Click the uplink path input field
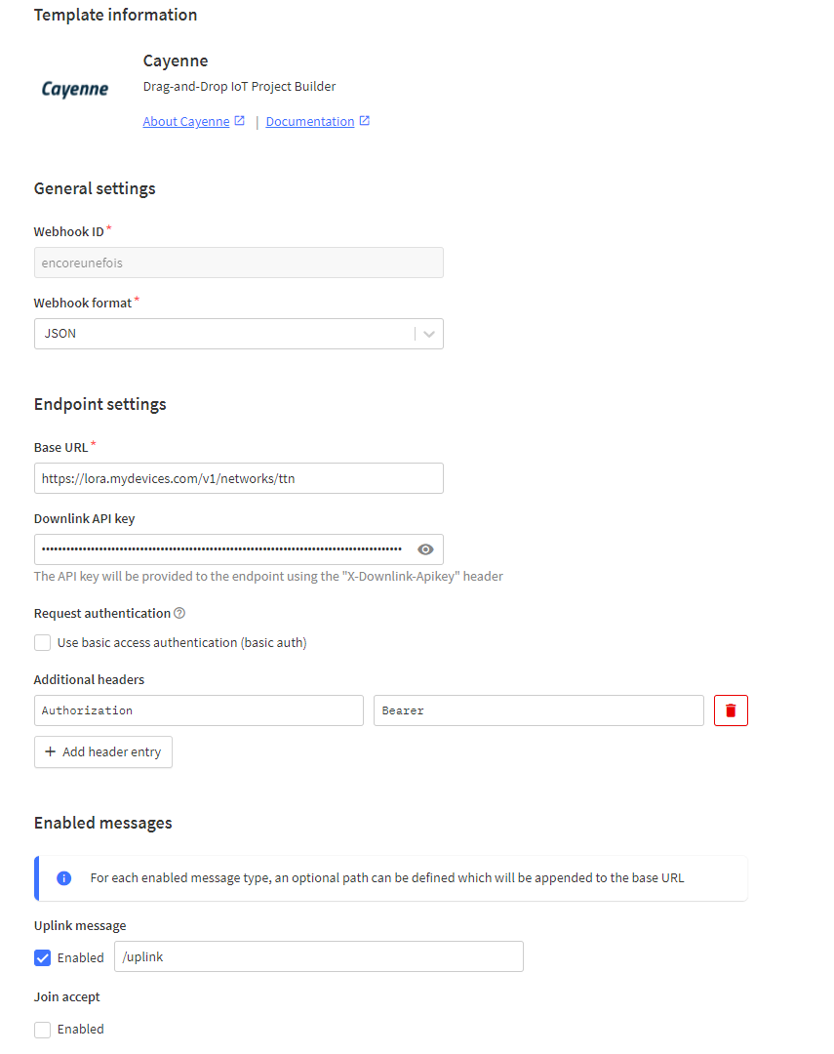This screenshot has height=1054, width=834. click(x=319, y=956)
